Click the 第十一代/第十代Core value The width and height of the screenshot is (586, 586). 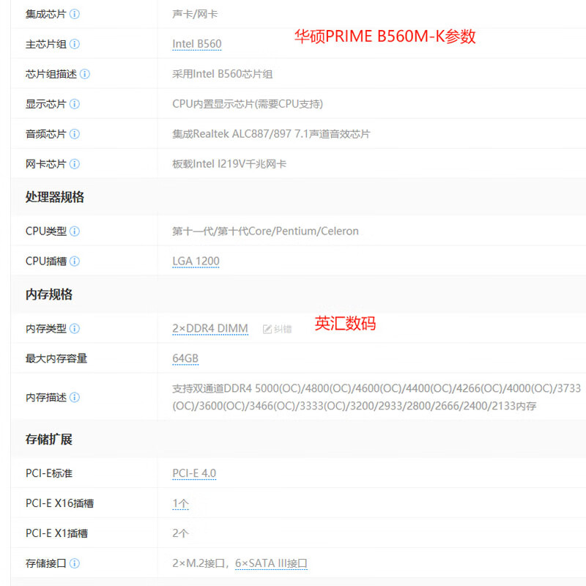[265, 231]
